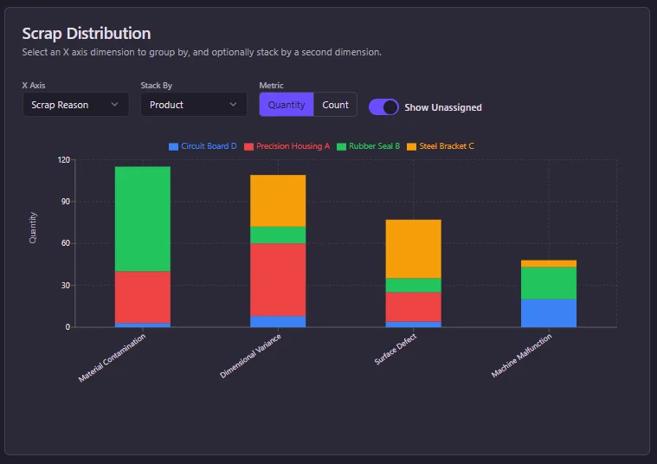Click the 90 y-axis tick label
The width and height of the screenshot is (657, 464).
point(66,202)
